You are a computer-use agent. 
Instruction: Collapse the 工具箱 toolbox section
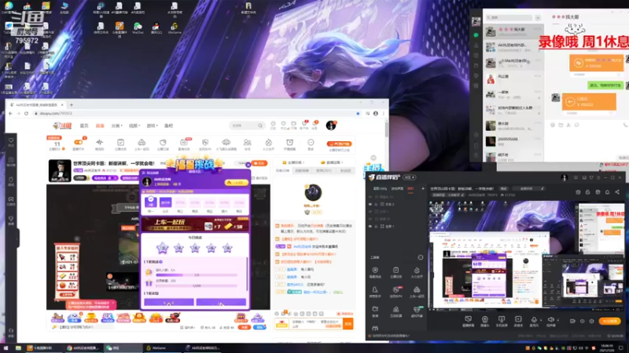421,257
